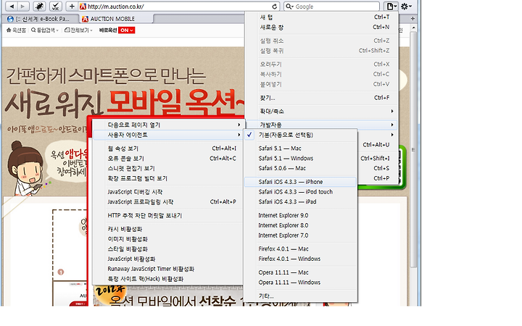Choose 스니펫 편집기 보기
The height and width of the screenshot is (326, 522).
click(x=168, y=168)
